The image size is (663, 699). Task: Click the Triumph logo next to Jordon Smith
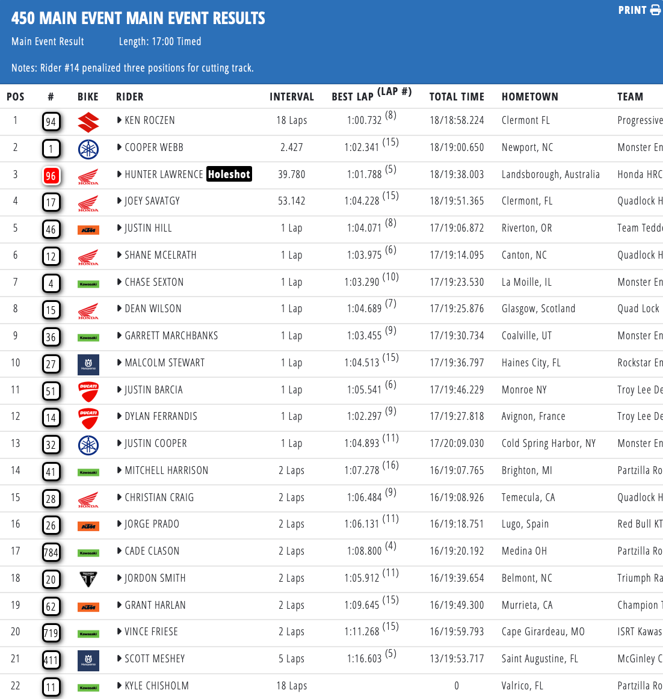coord(88,579)
